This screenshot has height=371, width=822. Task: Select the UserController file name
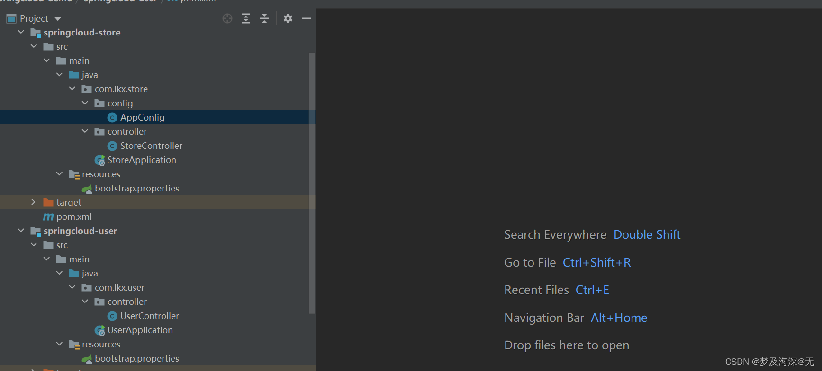coord(150,316)
